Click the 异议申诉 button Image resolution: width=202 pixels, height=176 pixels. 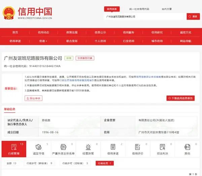[x=33, y=98]
